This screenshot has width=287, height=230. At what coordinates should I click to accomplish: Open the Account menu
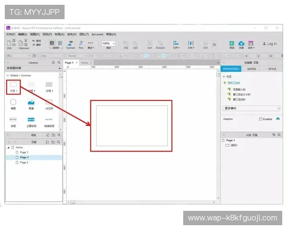(x=97, y=34)
